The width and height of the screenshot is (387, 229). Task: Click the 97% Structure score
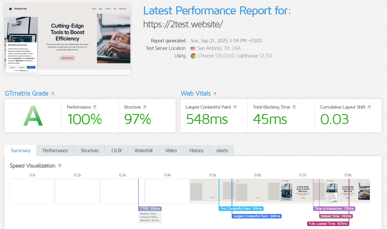click(x=138, y=119)
